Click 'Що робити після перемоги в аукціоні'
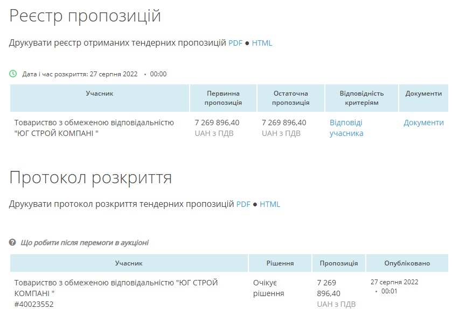This screenshot has width=452, height=309. (85, 242)
